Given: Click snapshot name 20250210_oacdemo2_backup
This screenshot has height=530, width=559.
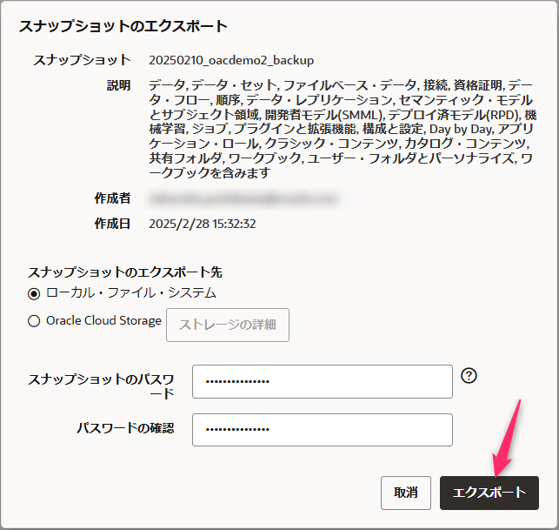Looking at the screenshot, I should coord(231,60).
